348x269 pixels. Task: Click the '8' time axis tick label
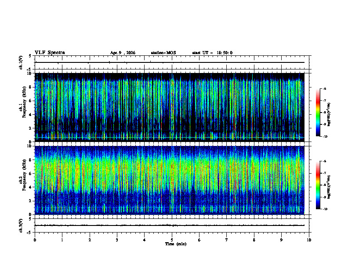tap(254, 240)
